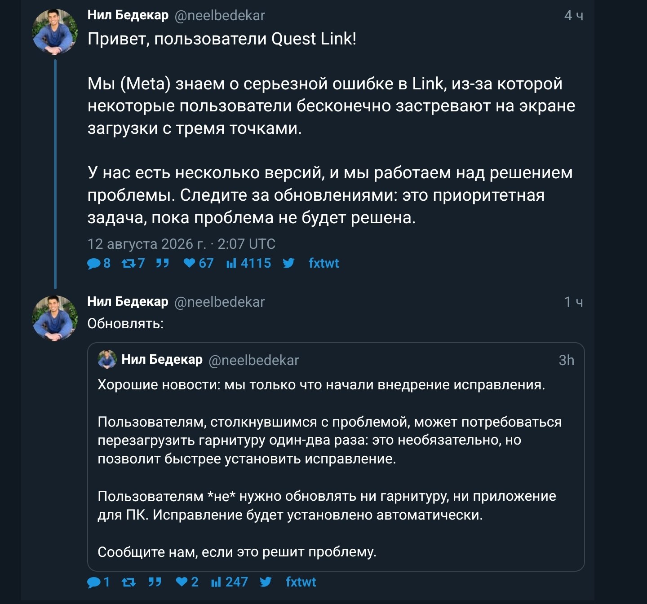The width and height of the screenshot is (647, 604).
Task: Open the quoted tweet starting with Хорошие новости
Action: coord(336,457)
